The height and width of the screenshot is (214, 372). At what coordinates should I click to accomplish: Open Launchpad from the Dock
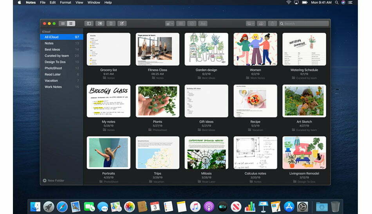click(x=49, y=207)
